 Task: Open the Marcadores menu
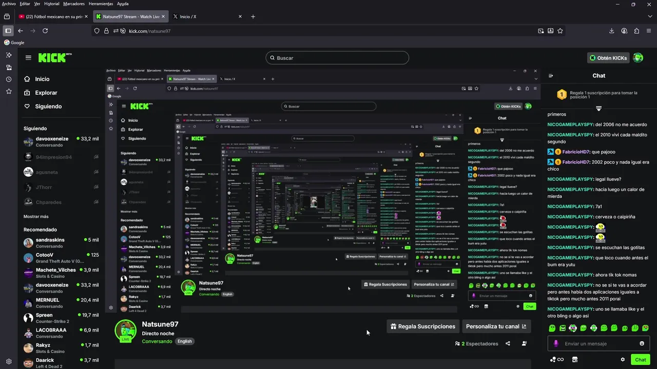[74, 4]
